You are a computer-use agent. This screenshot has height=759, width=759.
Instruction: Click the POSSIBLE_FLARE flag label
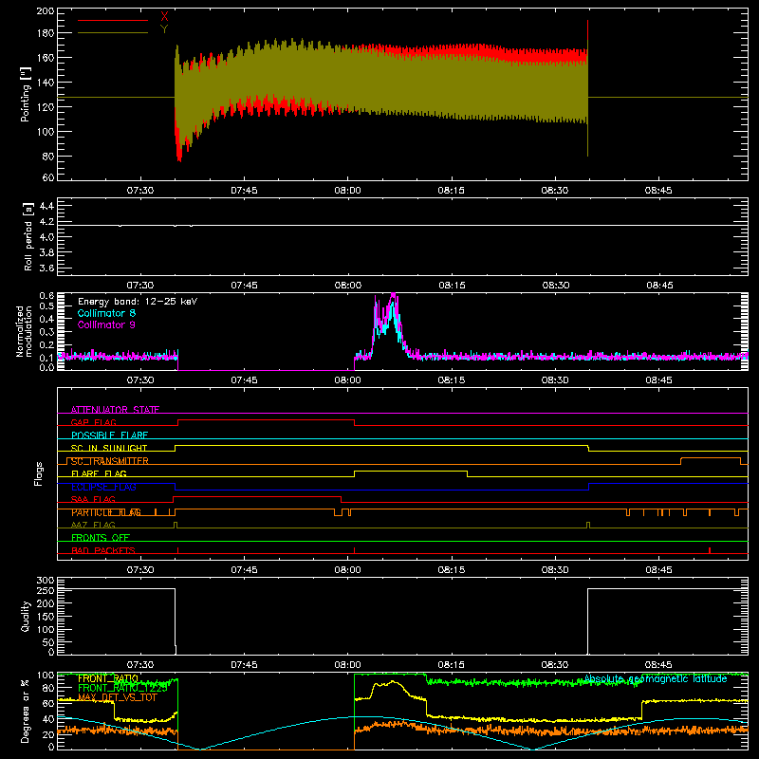point(109,435)
